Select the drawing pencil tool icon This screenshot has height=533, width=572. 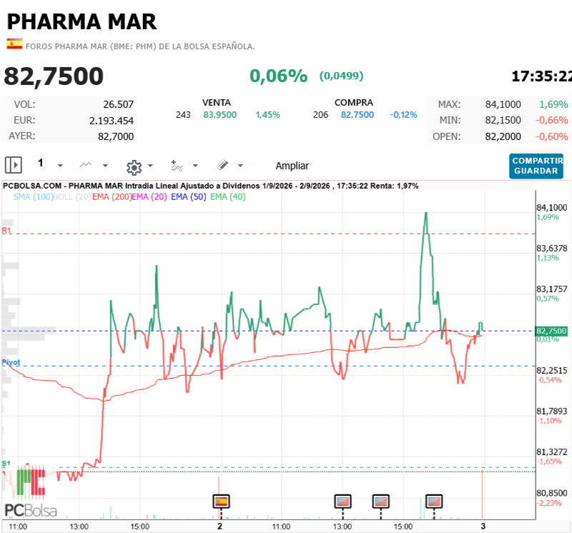[222, 165]
